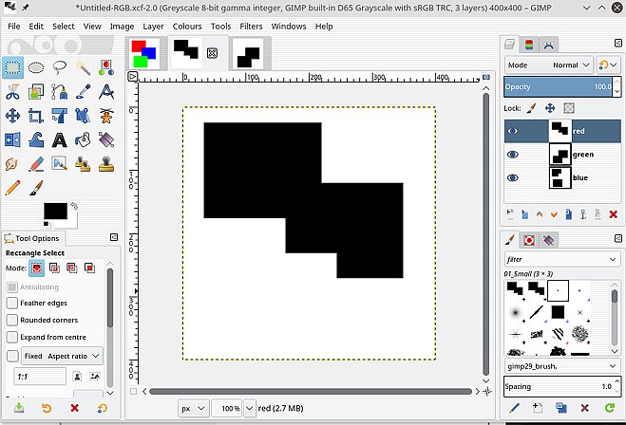Open the Windows menu
The height and width of the screenshot is (425, 626).
coord(288,27)
